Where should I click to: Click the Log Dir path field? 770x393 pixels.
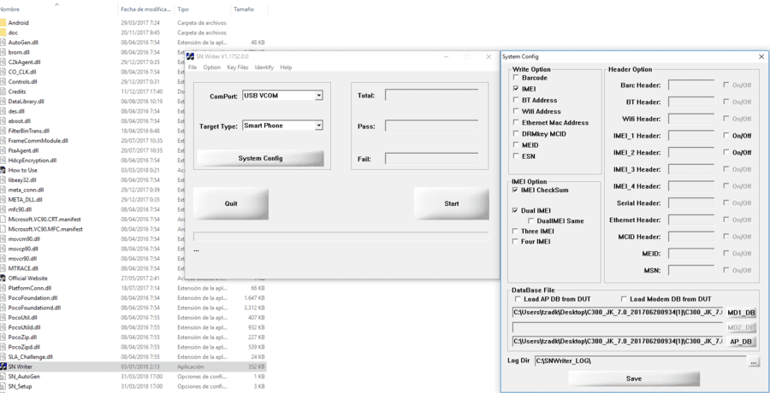click(640, 361)
